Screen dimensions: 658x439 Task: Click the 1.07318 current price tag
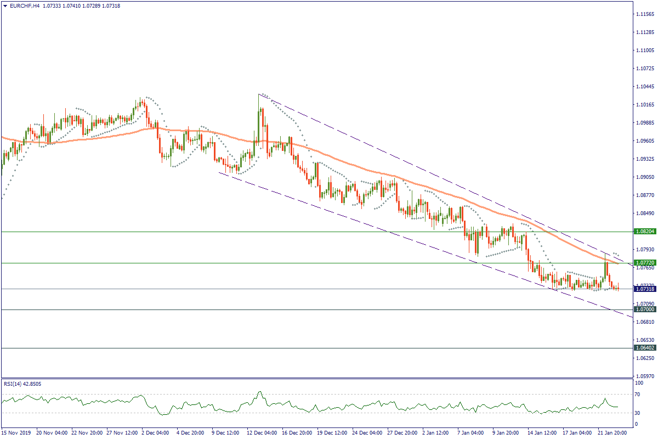click(x=645, y=289)
